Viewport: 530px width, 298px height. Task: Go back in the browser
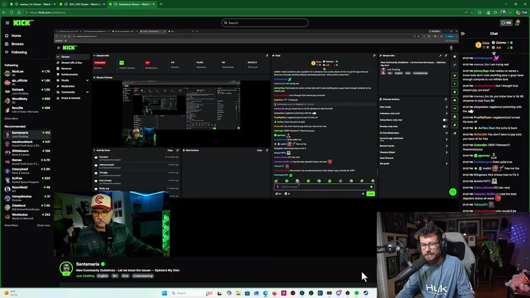coord(4,12)
